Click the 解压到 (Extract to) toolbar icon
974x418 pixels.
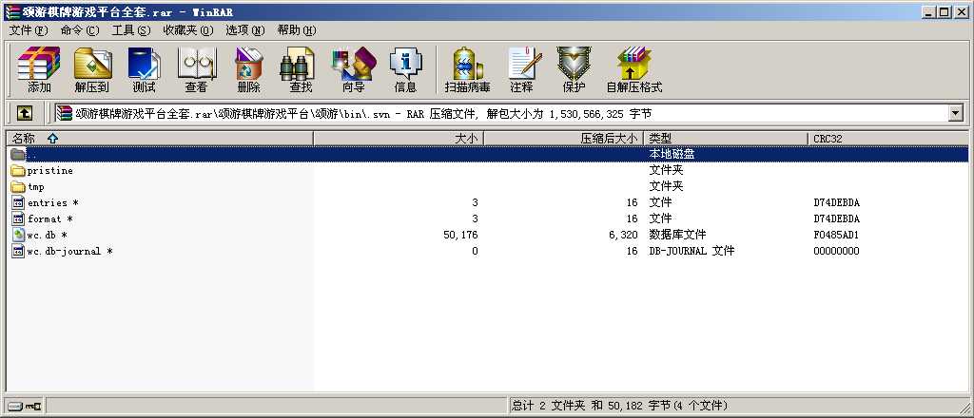(92, 69)
